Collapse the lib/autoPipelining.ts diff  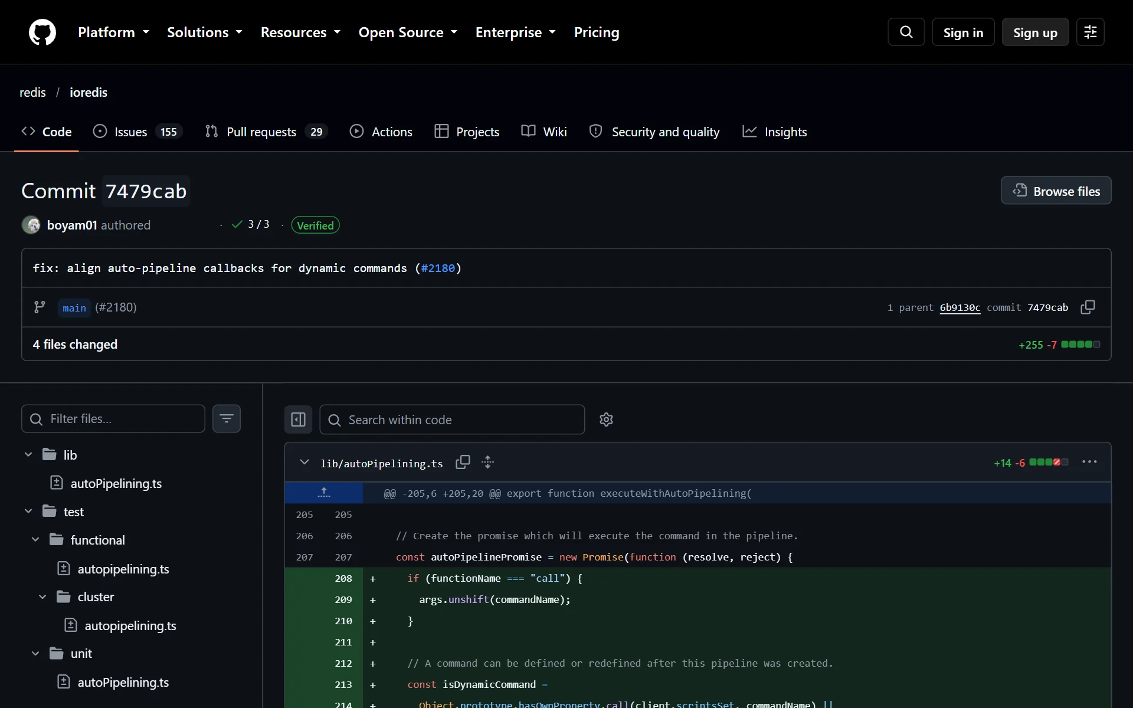304,462
